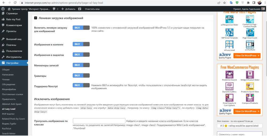The image size is (267, 136).
Task: Open the Yoast SEO icon in admin bar
Action: pos(80,9)
